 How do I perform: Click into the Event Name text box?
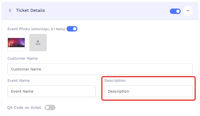pyautogui.click(x=51, y=91)
